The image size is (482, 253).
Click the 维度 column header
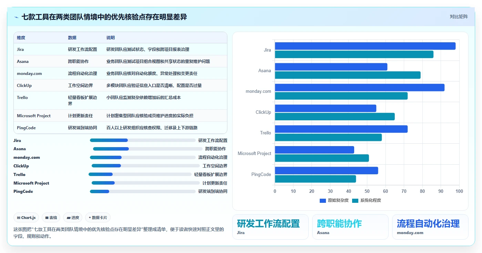(x=21, y=38)
